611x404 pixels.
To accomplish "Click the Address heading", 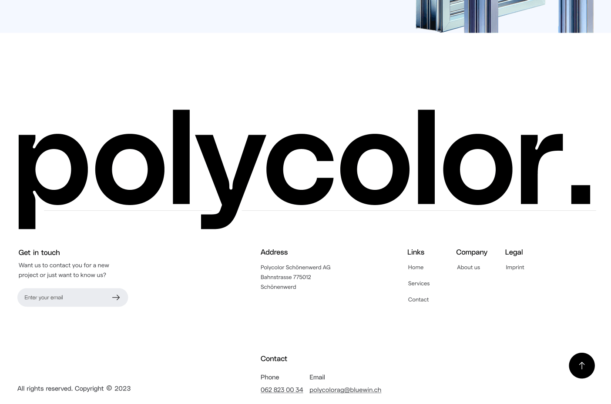I will pos(274,252).
